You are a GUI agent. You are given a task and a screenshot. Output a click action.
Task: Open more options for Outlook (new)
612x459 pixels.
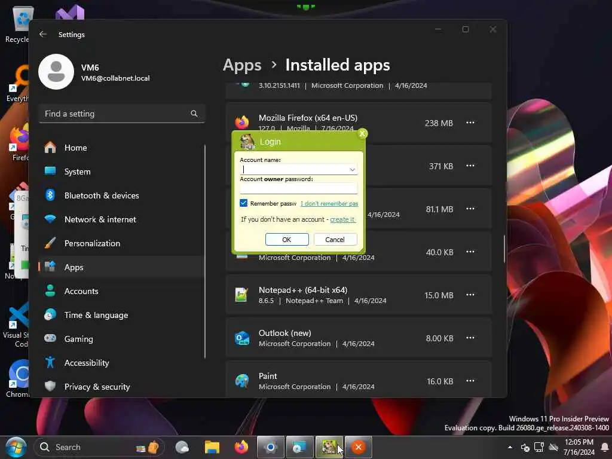(470, 338)
